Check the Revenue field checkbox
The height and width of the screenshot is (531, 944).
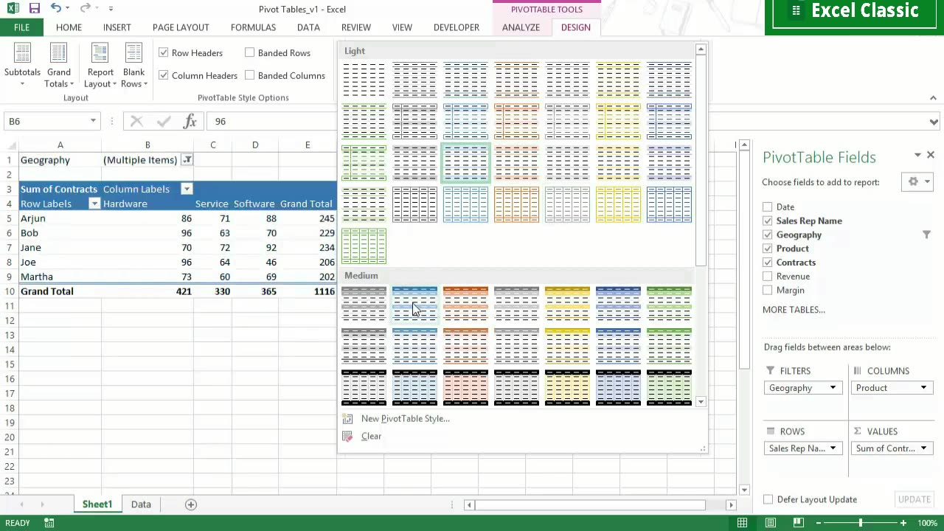pos(768,277)
